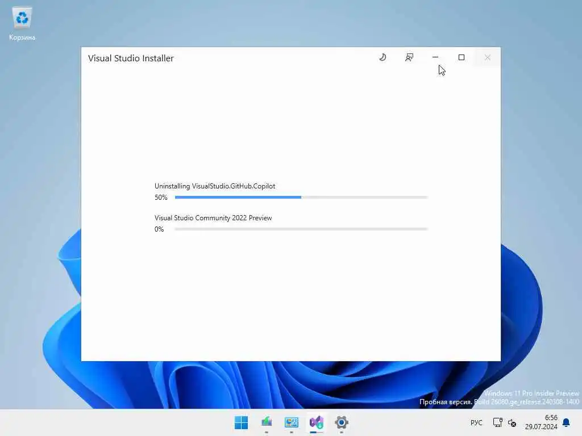Open the Windows Start menu

point(241,422)
